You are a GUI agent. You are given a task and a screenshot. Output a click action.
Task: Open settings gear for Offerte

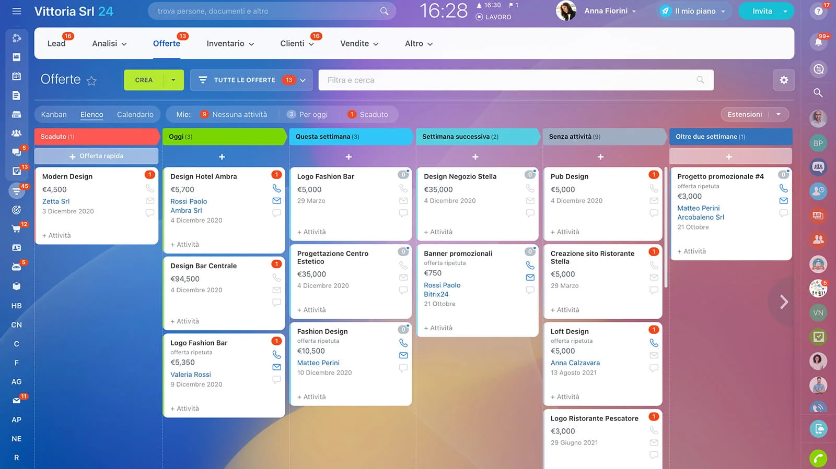coord(784,80)
